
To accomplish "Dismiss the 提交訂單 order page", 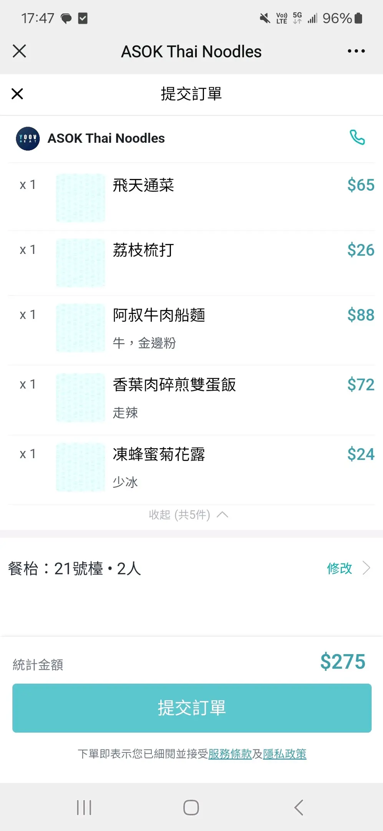I will 17,93.
